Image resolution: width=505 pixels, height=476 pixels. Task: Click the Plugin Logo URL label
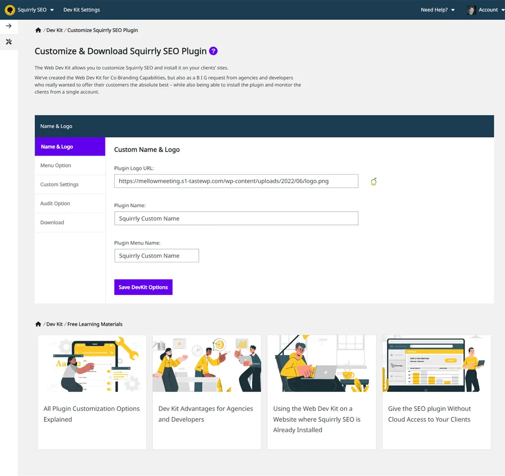coord(134,168)
